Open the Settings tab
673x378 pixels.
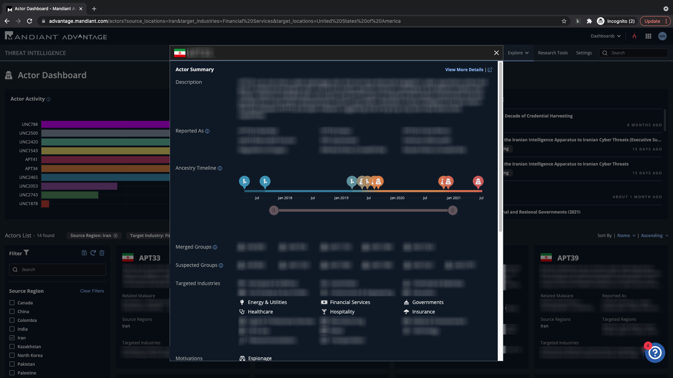[x=583, y=53]
